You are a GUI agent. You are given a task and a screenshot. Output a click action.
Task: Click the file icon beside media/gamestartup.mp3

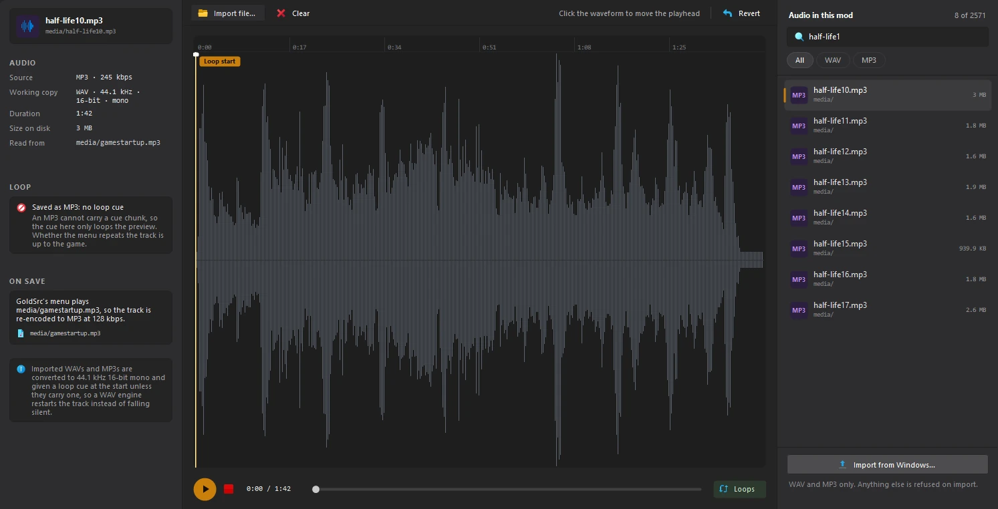[21, 333]
